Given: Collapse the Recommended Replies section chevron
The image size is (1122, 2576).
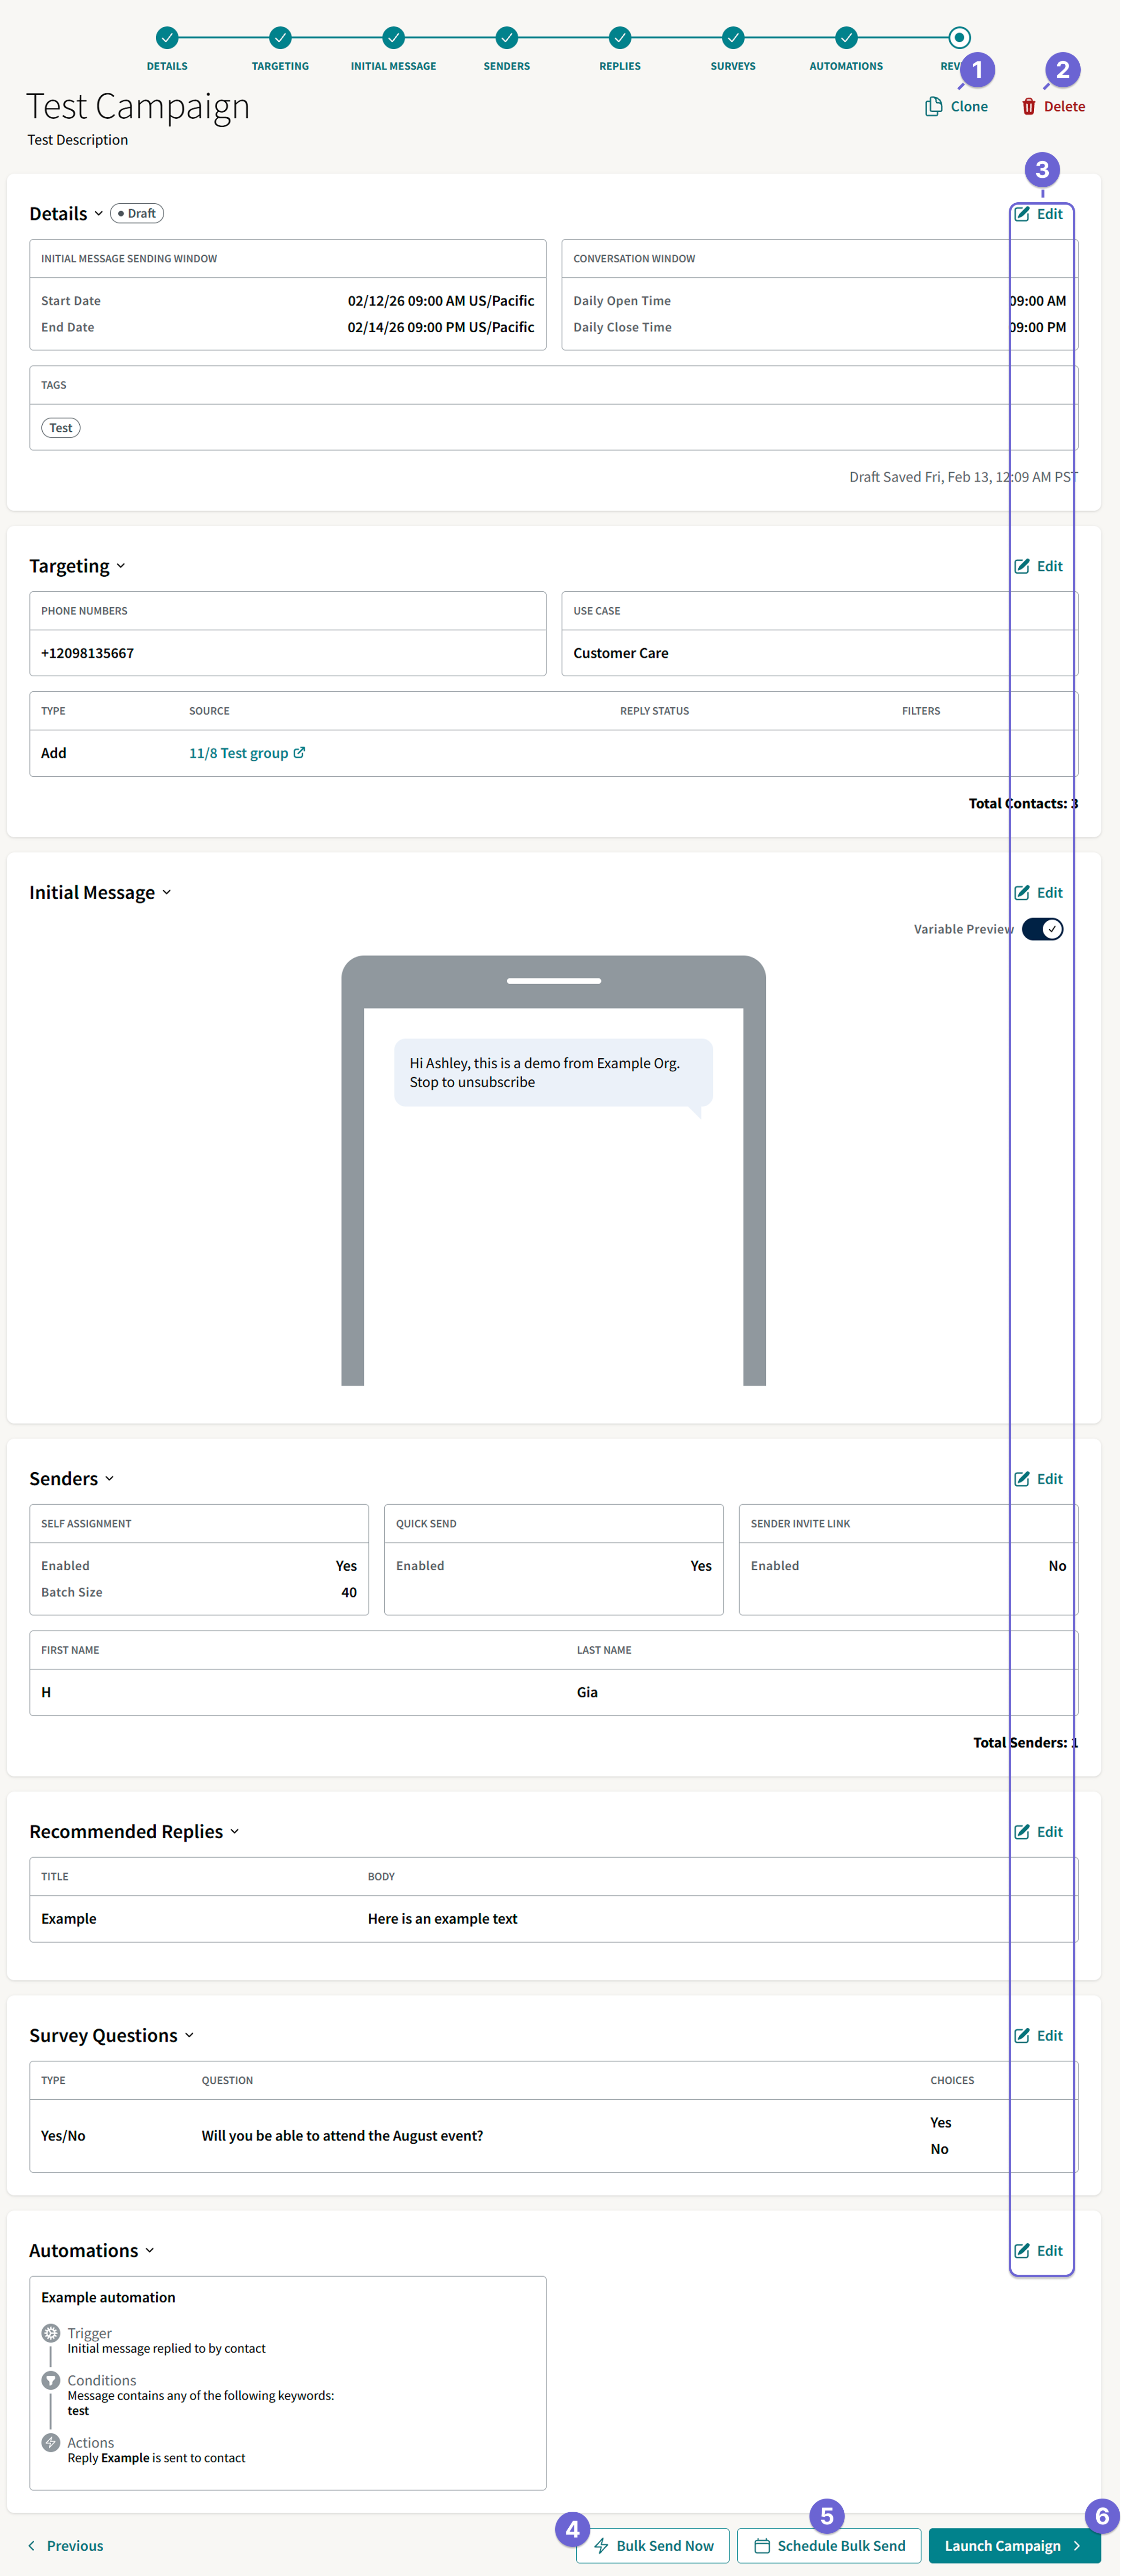Looking at the screenshot, I should coord(236,1832).
